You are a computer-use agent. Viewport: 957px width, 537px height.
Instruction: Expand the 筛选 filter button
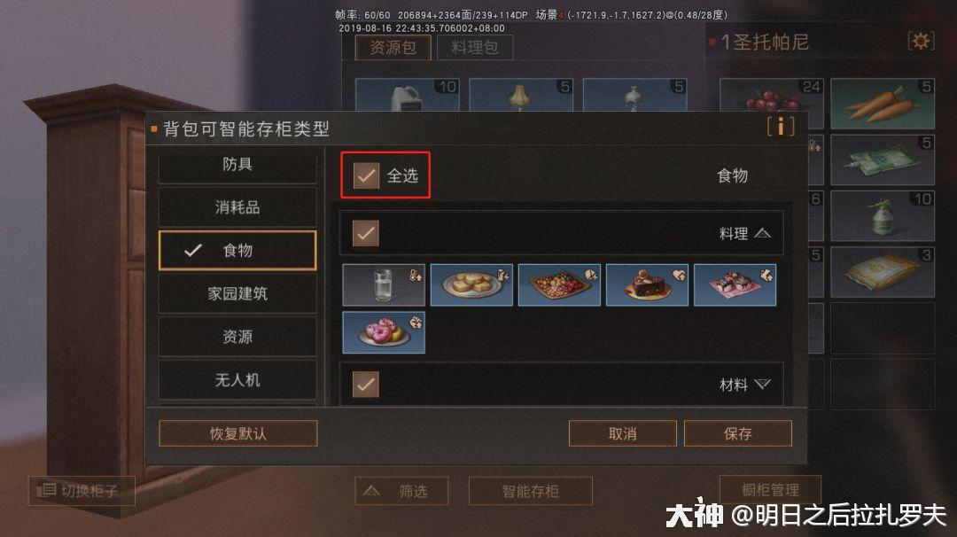pos(401,491)
